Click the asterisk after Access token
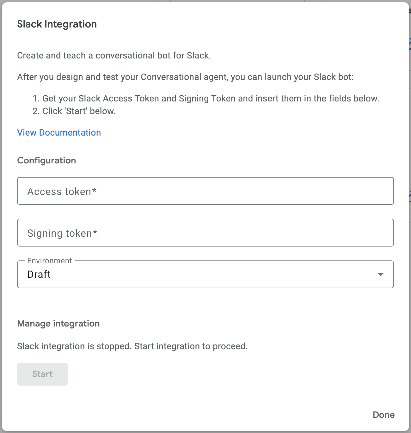This screenshot has height=433, width=411. point(94,191)
